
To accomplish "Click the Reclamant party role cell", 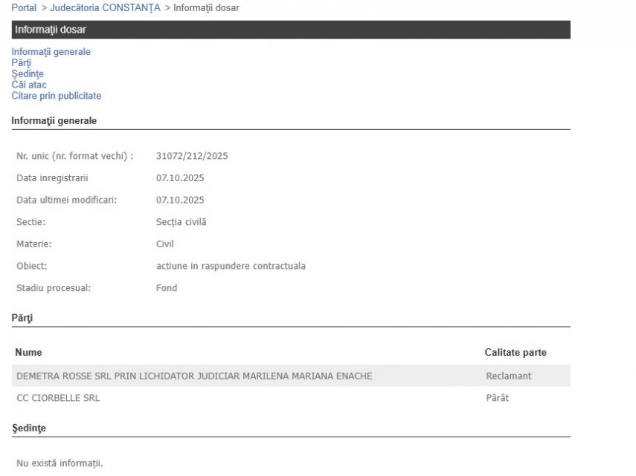I will coord(508,376).
